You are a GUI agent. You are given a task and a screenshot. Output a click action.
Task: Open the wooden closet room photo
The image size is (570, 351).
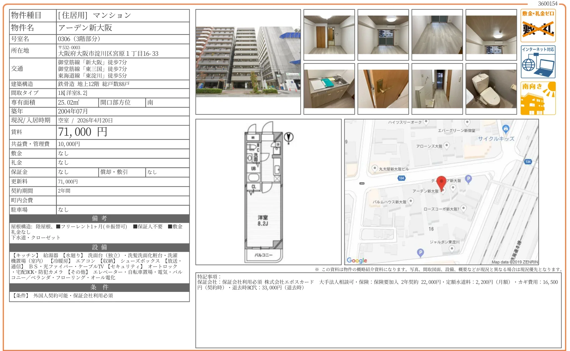[x=329, y=35]
